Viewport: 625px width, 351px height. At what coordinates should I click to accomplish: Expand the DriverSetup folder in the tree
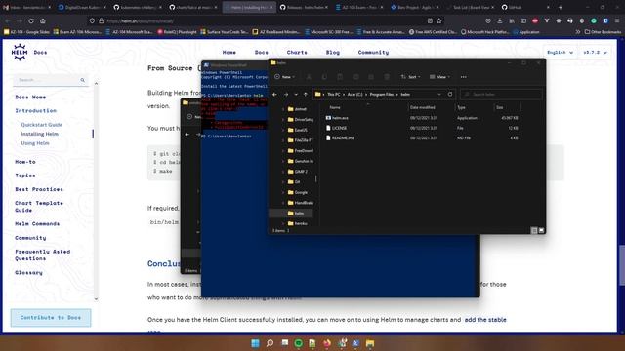[283, 119]
